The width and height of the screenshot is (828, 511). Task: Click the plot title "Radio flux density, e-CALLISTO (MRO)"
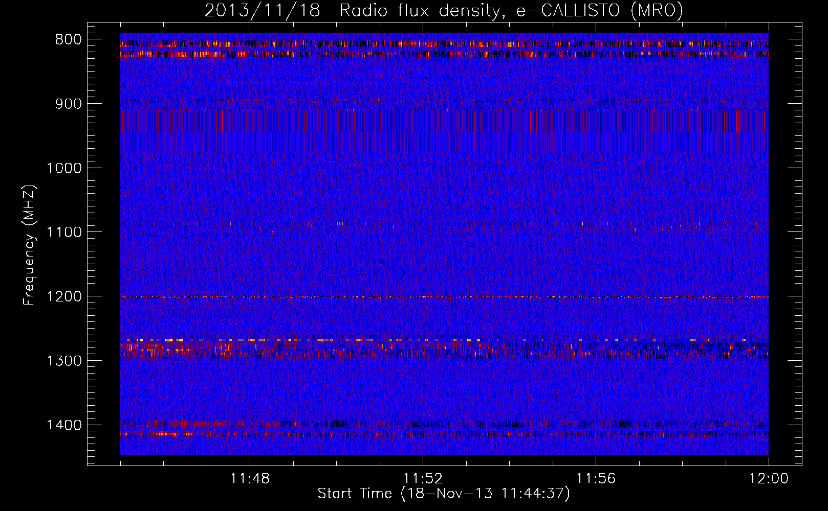point(511,10)
